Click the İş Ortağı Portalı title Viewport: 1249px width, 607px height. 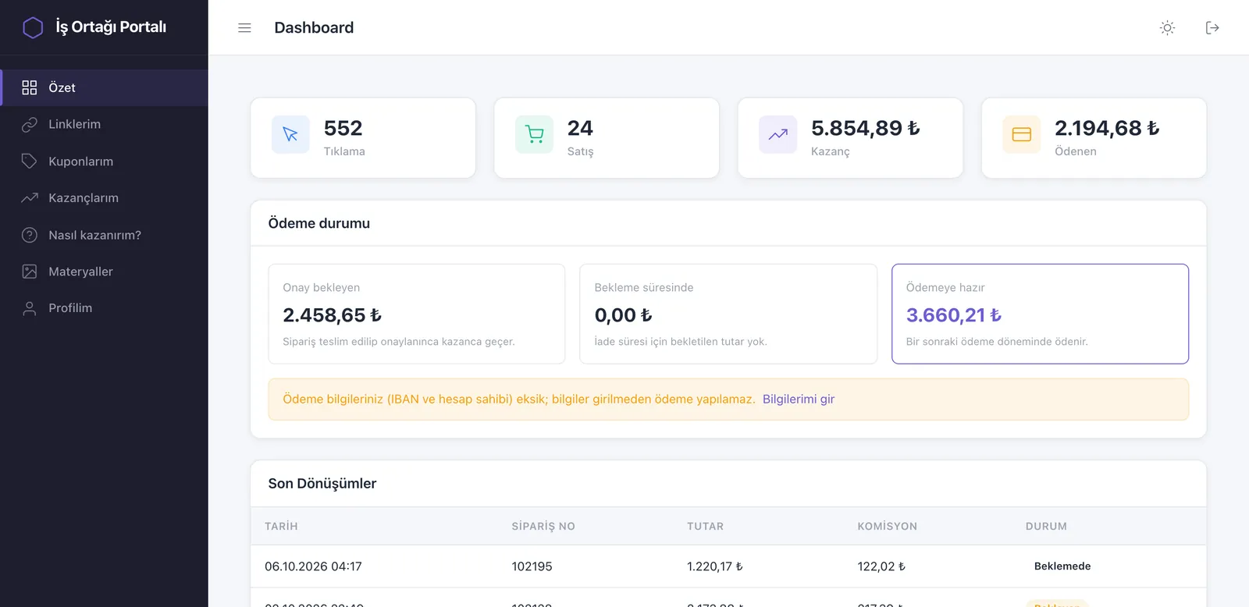click(x=111, y=27)
